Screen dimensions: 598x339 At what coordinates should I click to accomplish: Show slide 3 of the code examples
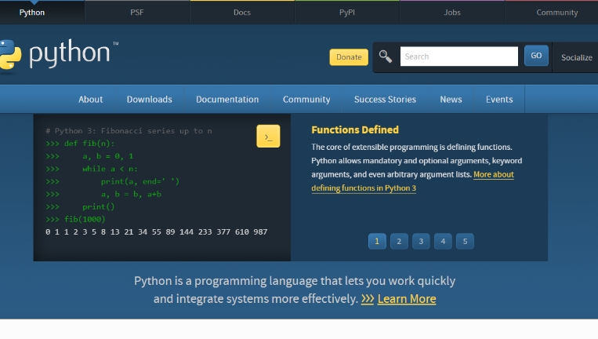(421, 241)
